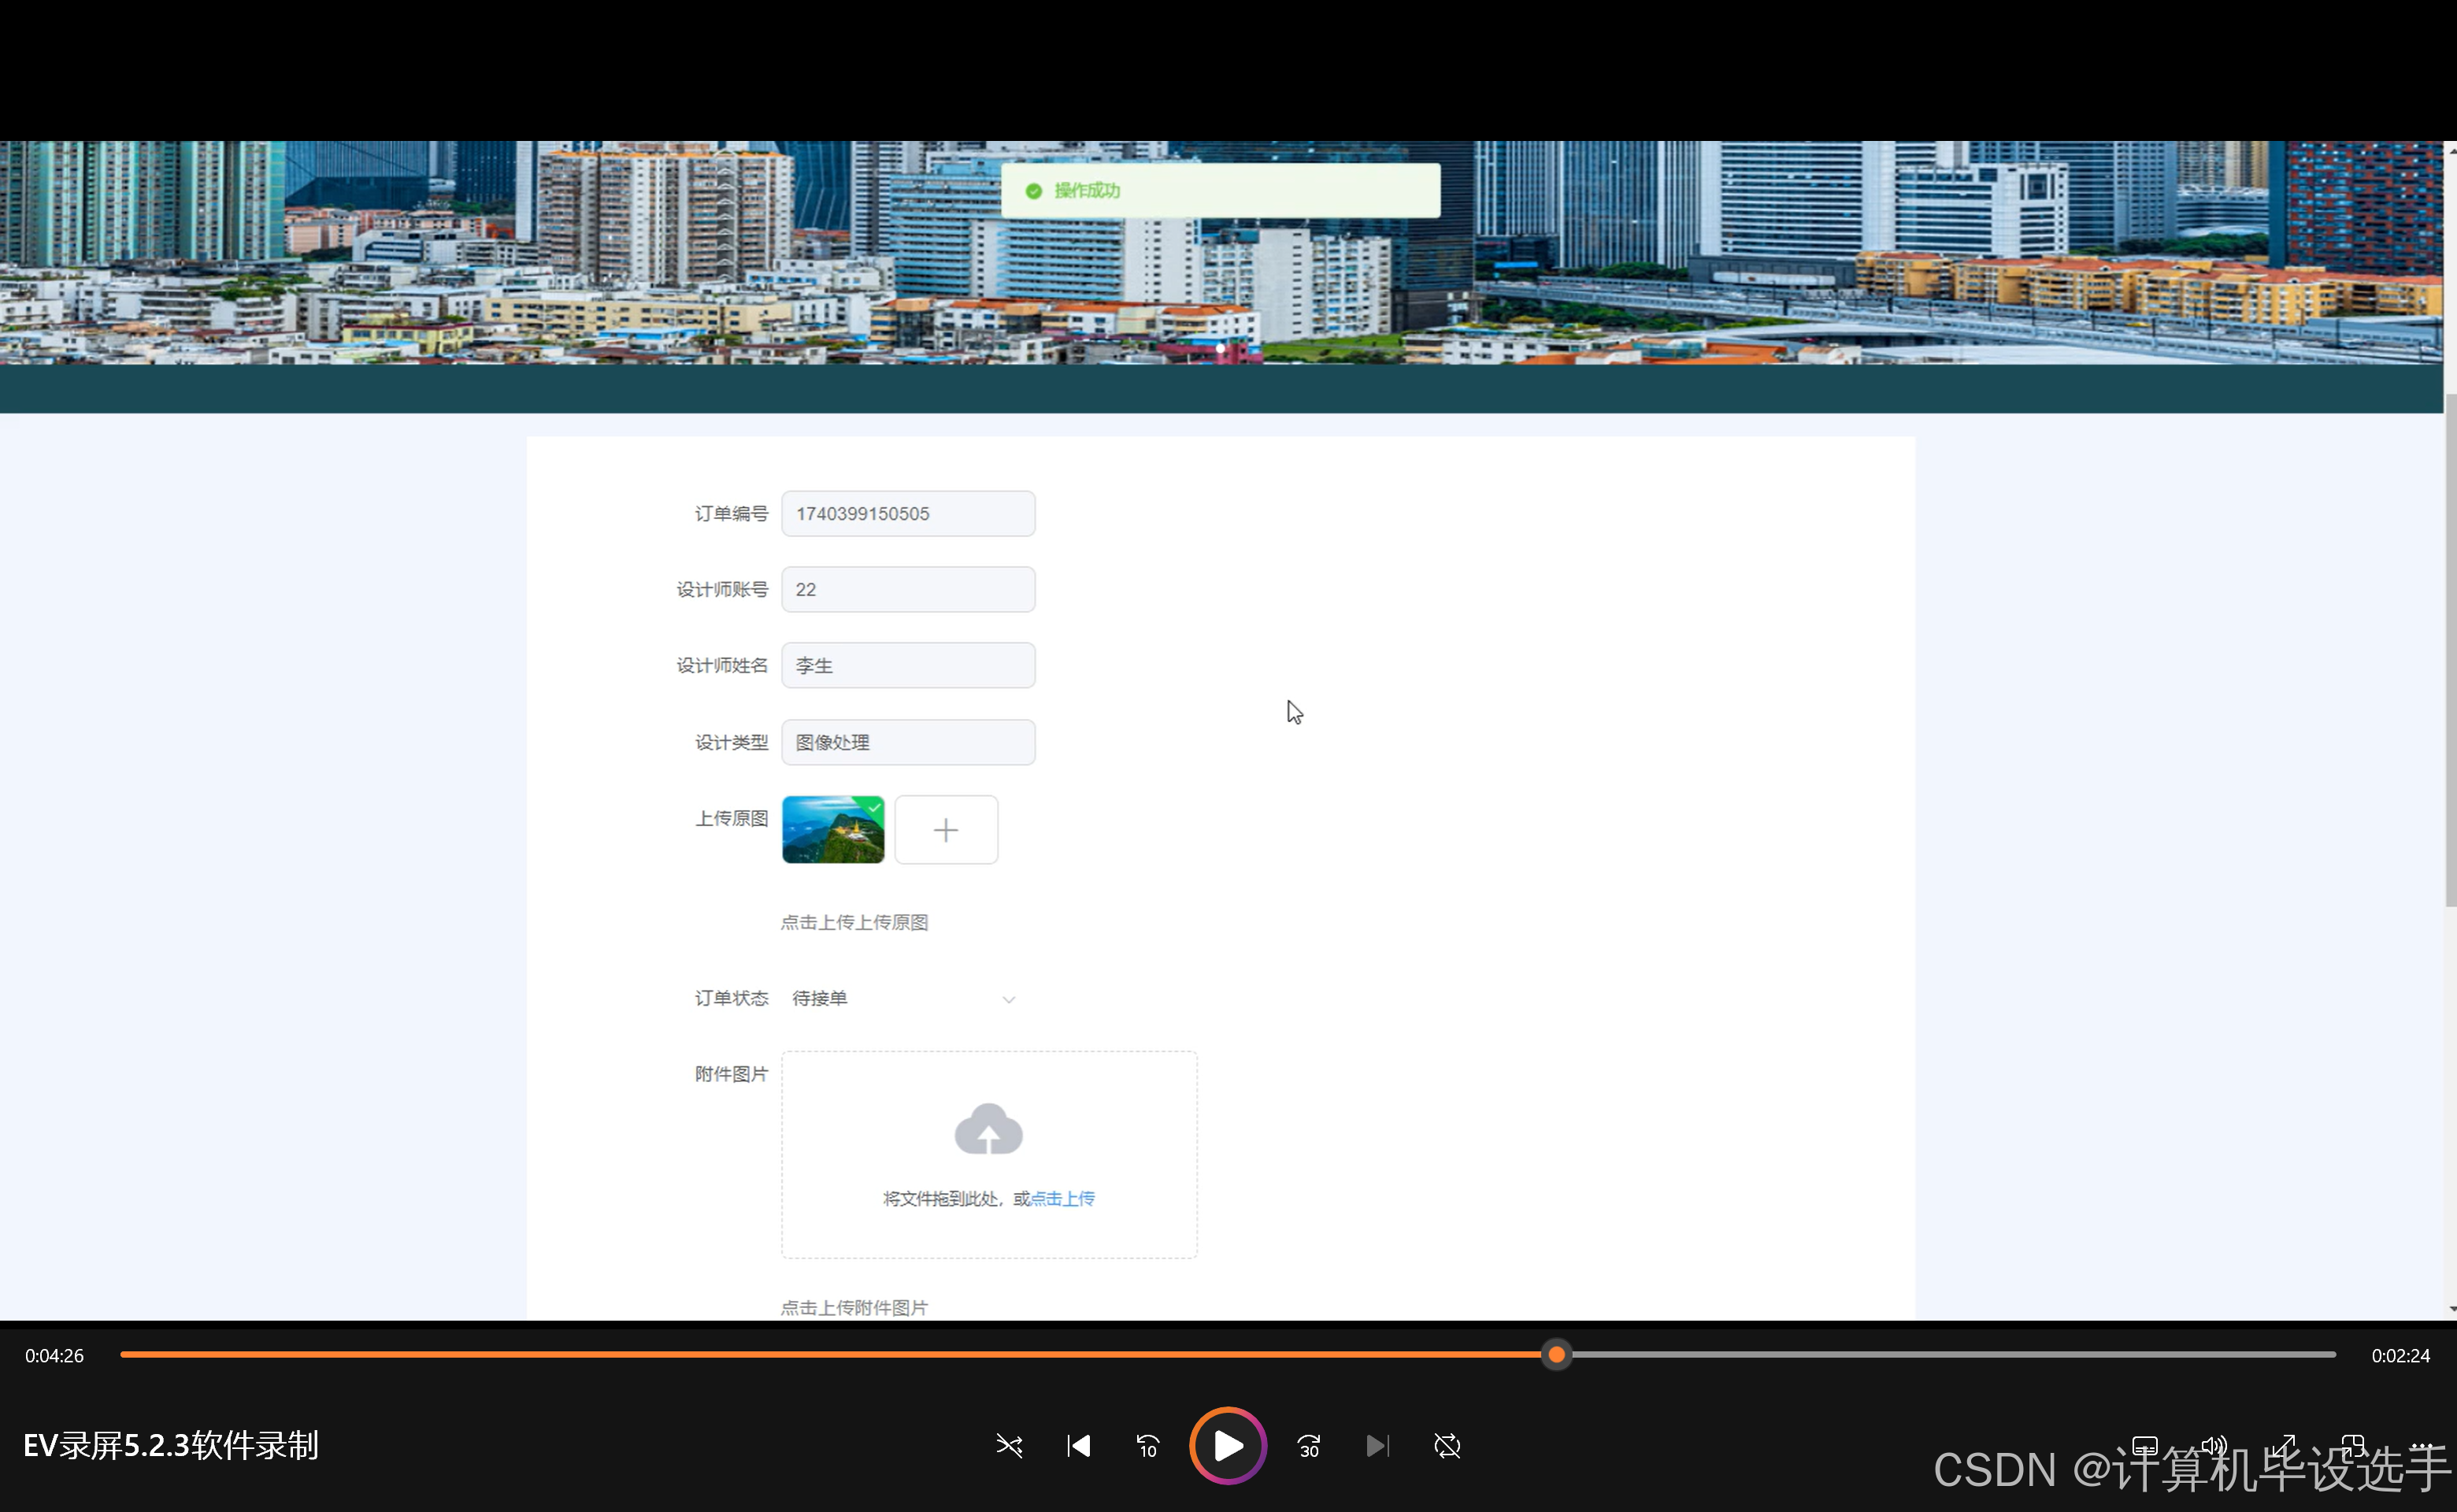Click the scrollbar down arrow
Image resolution: width=2457 pixels, height=1512 pixels.
click(x=2451, y=1309)
